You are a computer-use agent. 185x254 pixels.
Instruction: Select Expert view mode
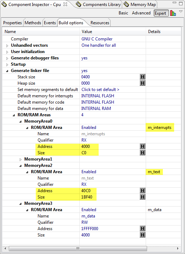(160, 13)
